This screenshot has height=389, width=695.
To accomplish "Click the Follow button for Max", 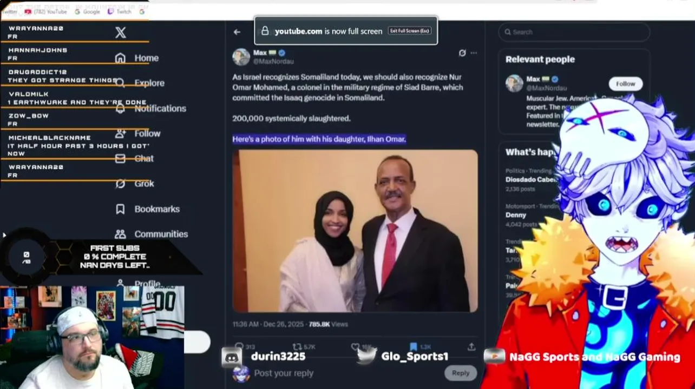I will (625, 84).
